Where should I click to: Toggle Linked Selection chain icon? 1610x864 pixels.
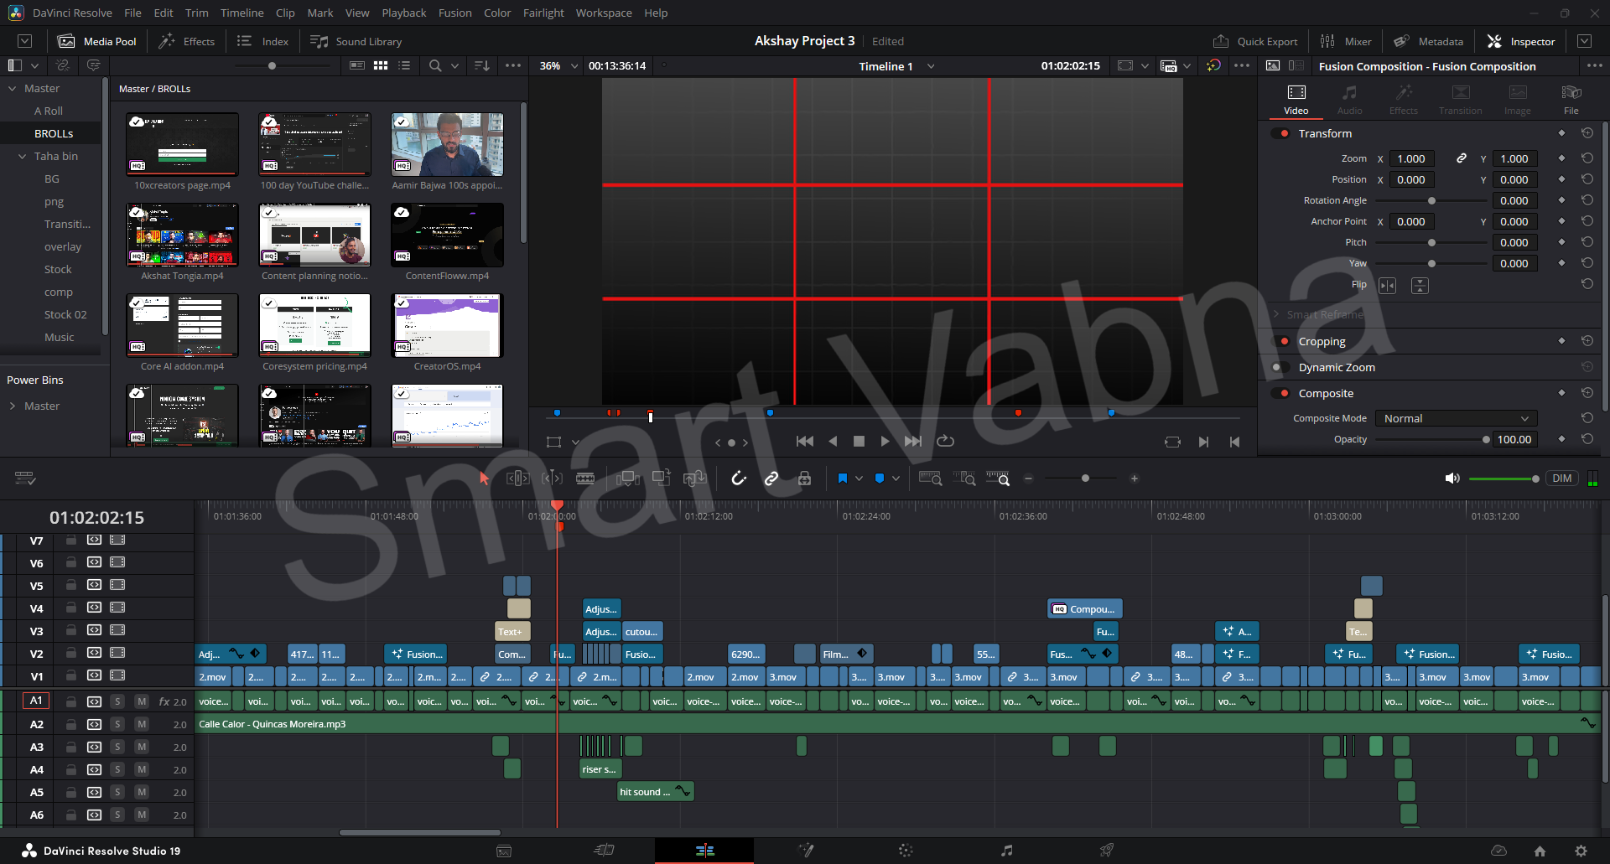[771, 479]
